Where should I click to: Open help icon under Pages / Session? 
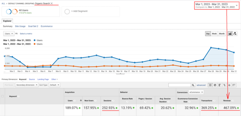coord(145,102)
